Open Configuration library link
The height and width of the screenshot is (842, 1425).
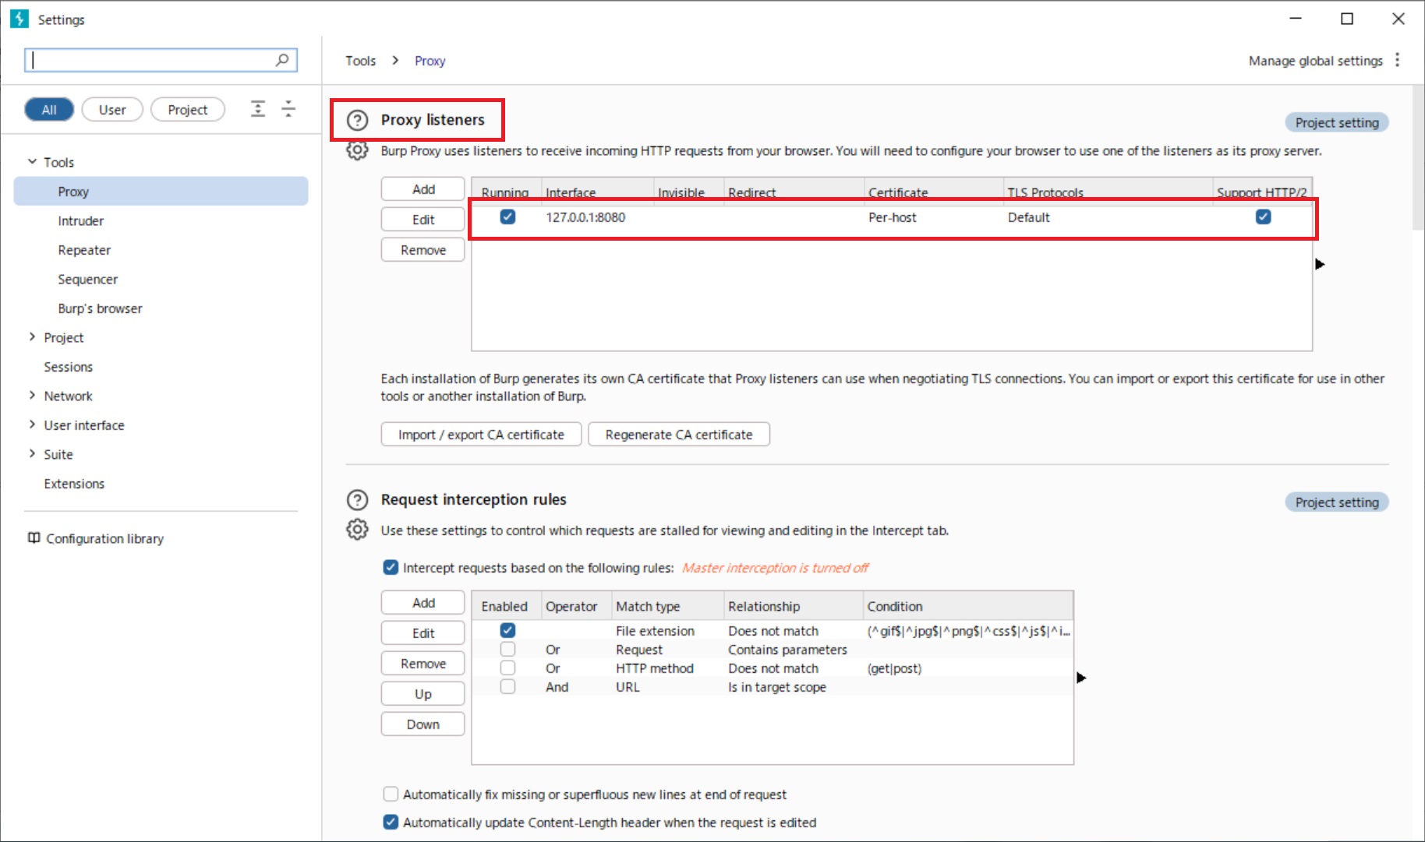coord(105,538)
